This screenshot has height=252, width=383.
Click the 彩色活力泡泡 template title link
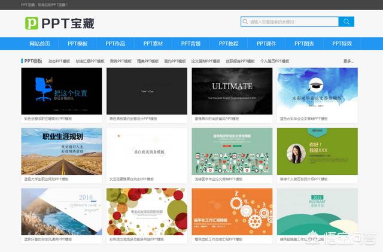(136, 239)
